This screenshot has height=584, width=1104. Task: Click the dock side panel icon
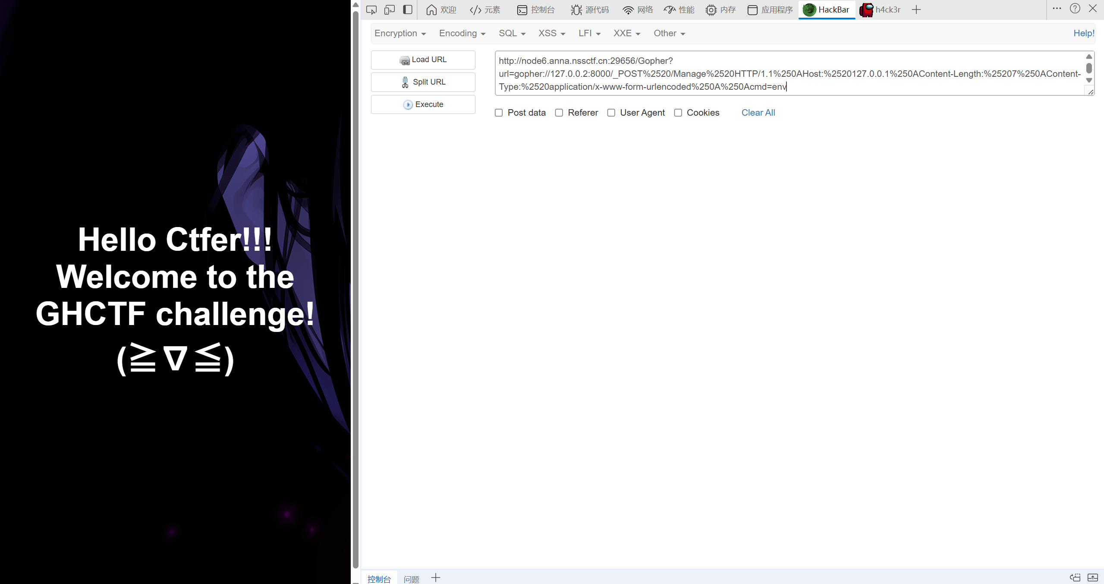[408, 9]
